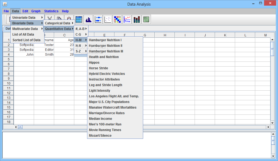Viewport: 278px width, 161px height.
Task: Click the Copy toolbar icon
Action: (x=60, y=18)
